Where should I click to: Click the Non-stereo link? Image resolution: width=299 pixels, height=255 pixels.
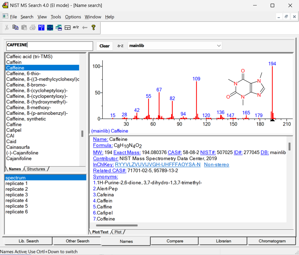tap(217, 165)
